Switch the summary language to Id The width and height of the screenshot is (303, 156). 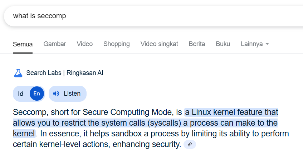21,94
